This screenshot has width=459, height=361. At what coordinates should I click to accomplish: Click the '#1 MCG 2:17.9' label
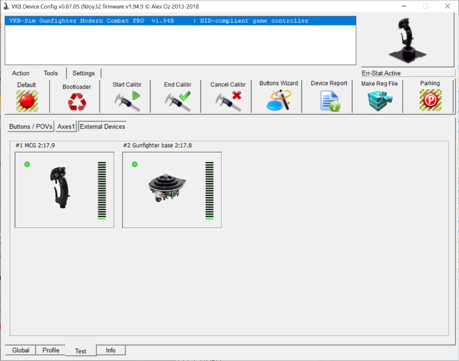(35, 145)
